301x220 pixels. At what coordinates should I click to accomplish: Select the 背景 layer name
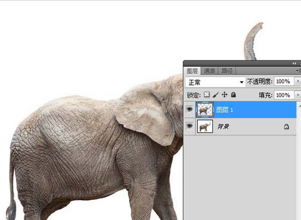tap(223, 127)
